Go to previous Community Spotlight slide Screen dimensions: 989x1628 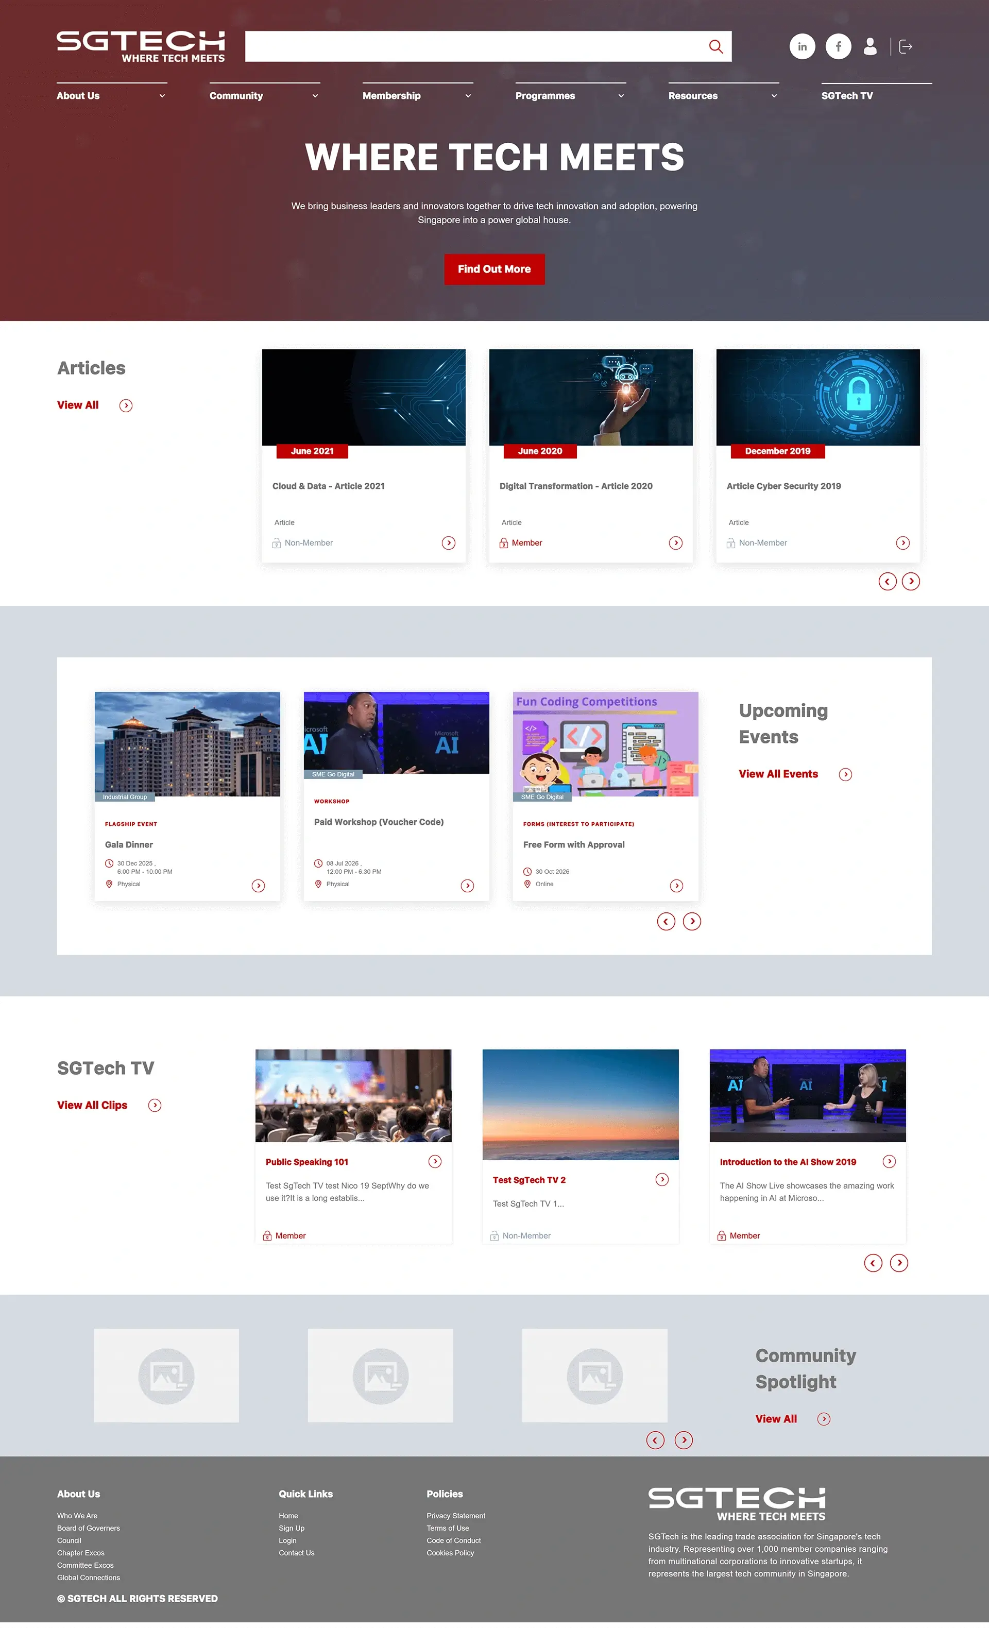coord(655,1439)
